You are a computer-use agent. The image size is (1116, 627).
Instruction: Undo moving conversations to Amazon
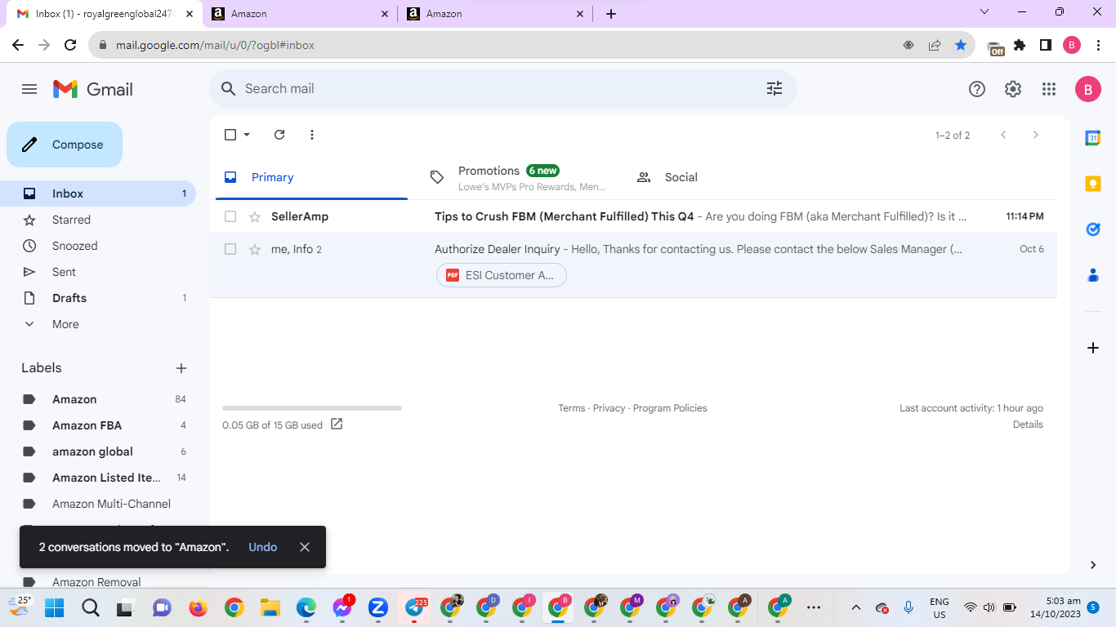(x=263, y=547)
